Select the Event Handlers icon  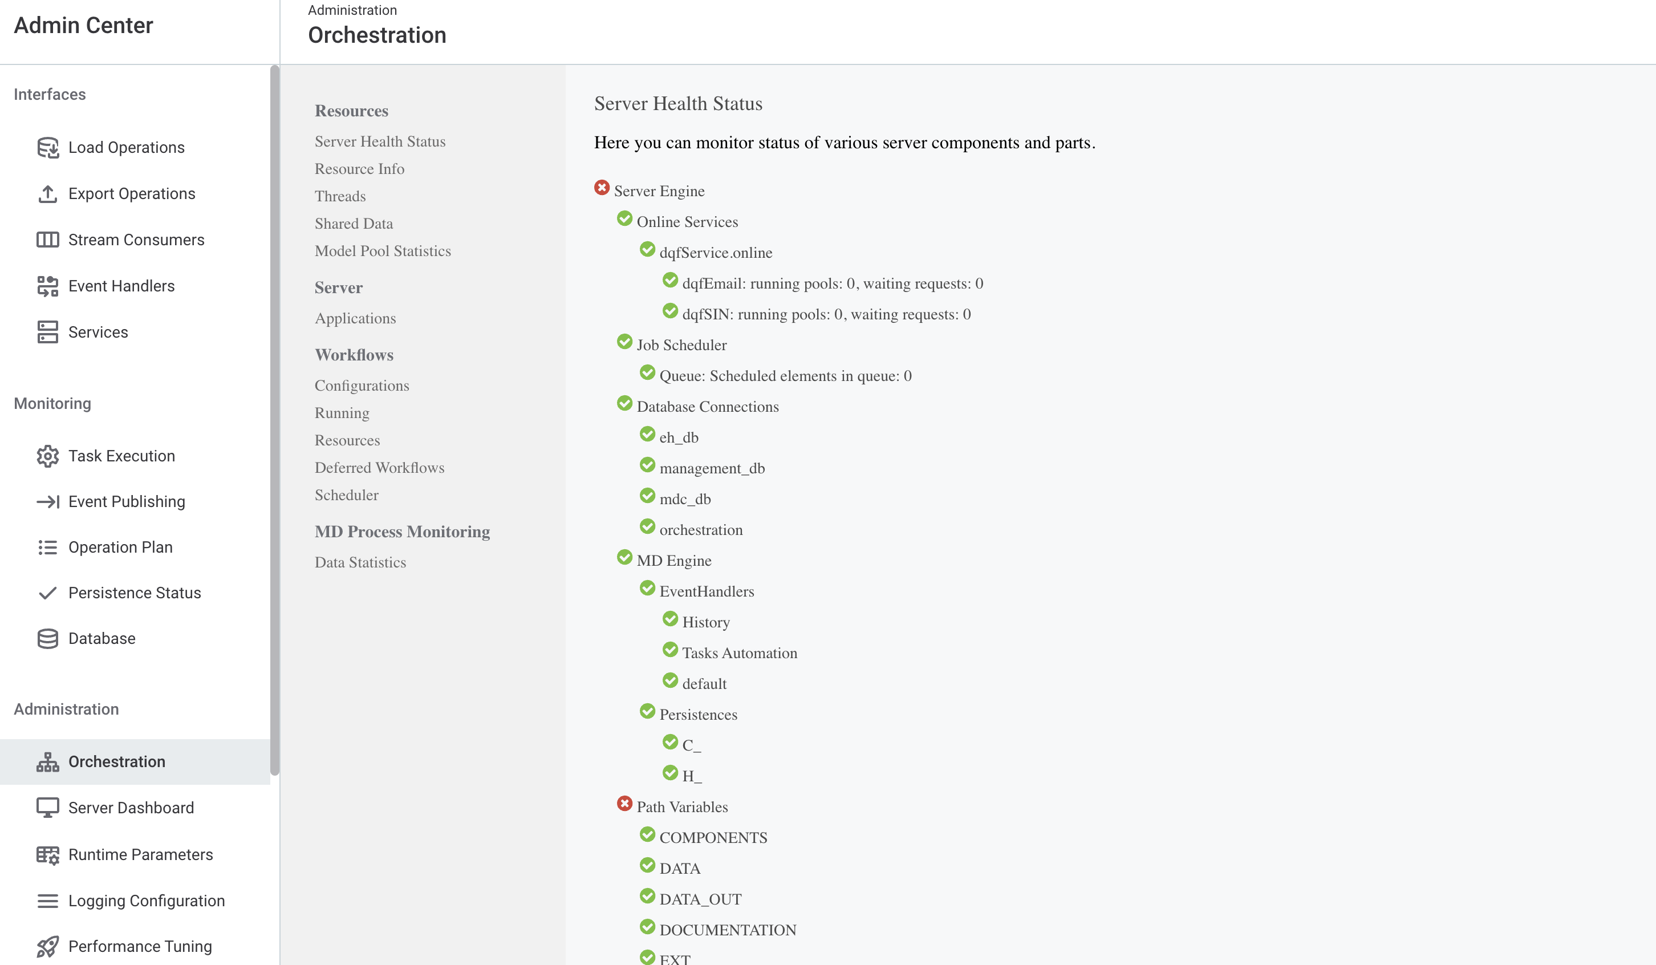coord(47,285)
